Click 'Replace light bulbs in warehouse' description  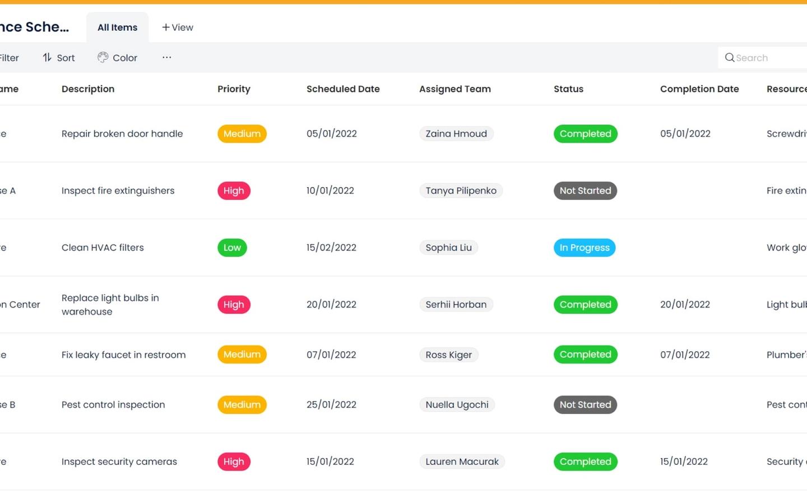coord(110,305)
